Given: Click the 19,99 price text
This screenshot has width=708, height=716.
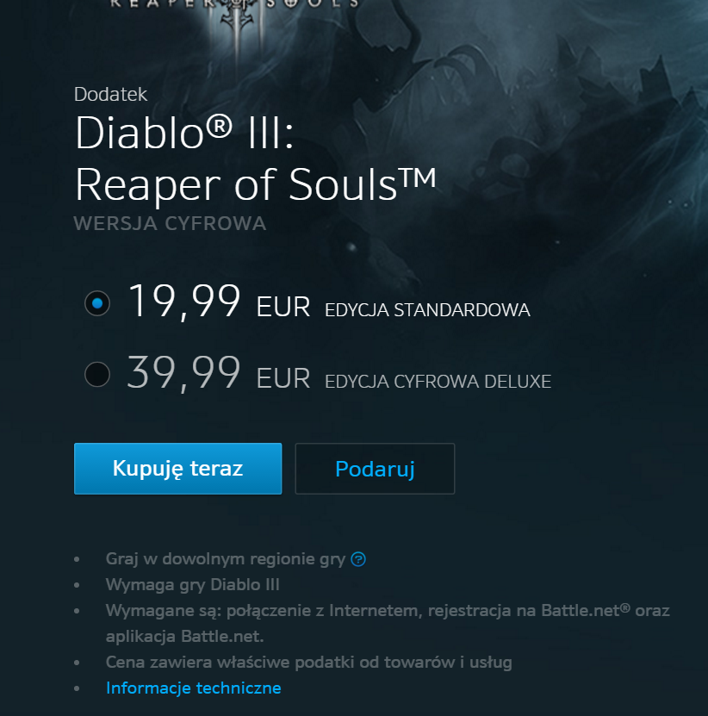Looking at the screenshot, I should [x=183, y=302].
